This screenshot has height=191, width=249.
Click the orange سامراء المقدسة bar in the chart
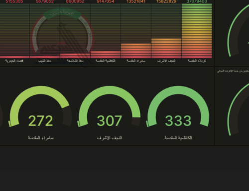click(136, 51)
